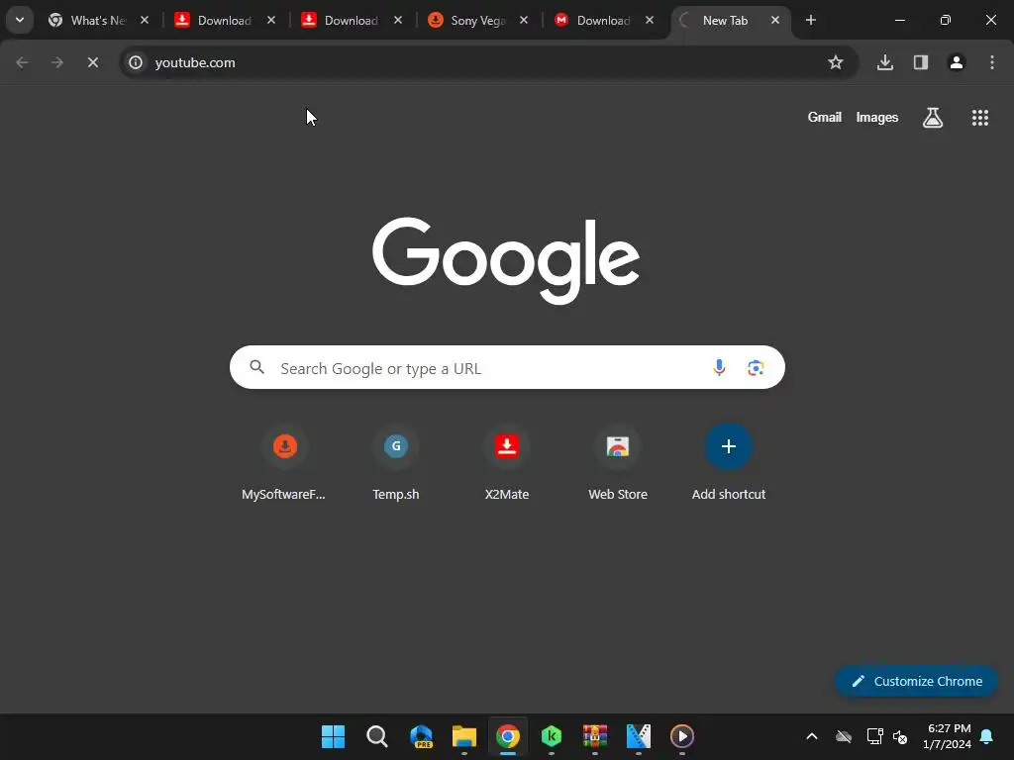
Task: Stop loading the page
Action: tap(93, 62)
